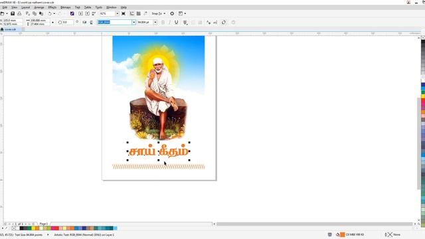This screenshot has height=239, width=425.
Task: Click the Full-screen preview icon
Action: tap(124, 13)
